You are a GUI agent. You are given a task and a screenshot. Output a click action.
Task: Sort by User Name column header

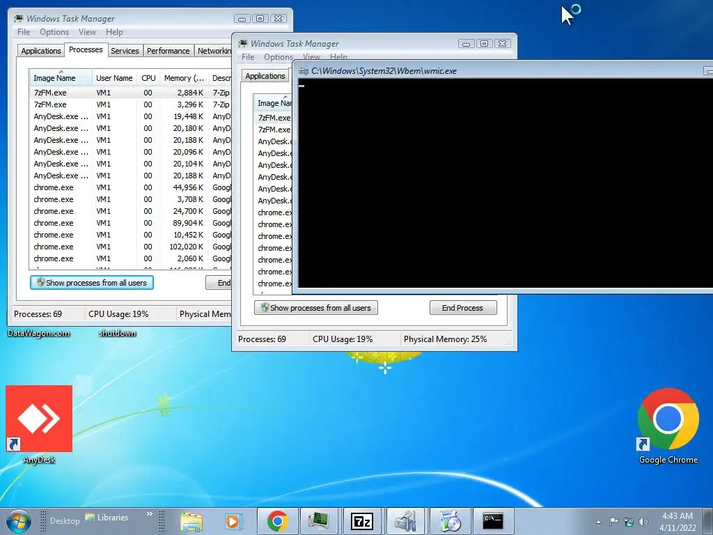(x=114, y=78)
